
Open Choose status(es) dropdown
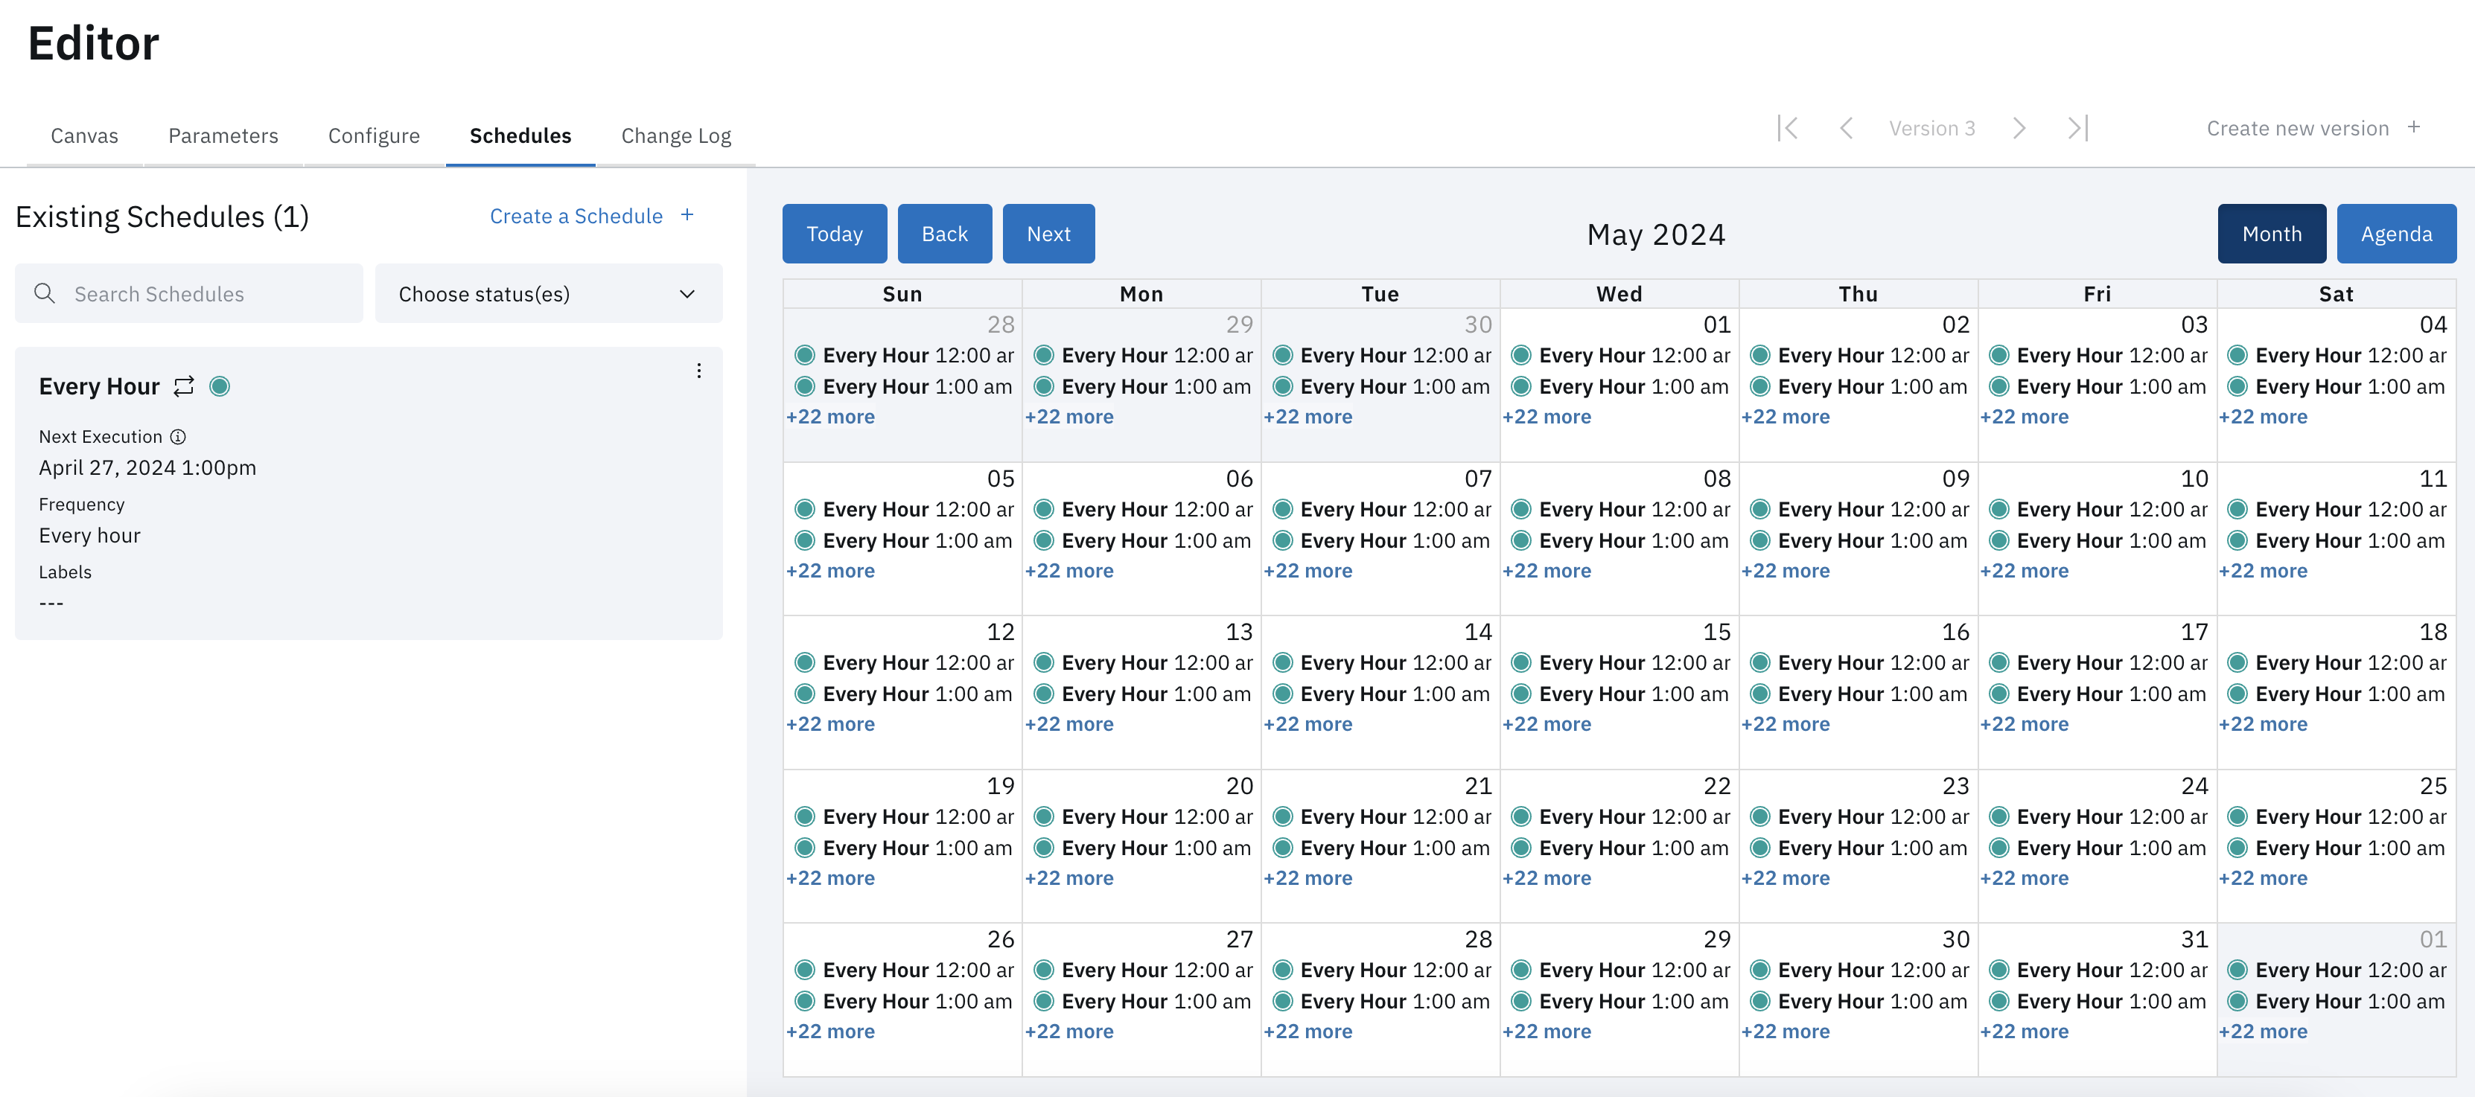tap(548, 293)
